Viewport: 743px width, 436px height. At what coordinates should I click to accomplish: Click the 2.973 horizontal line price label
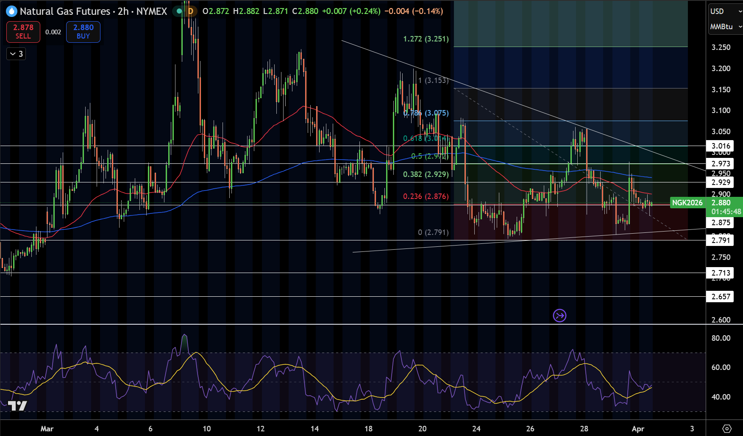tap(721, 164)
